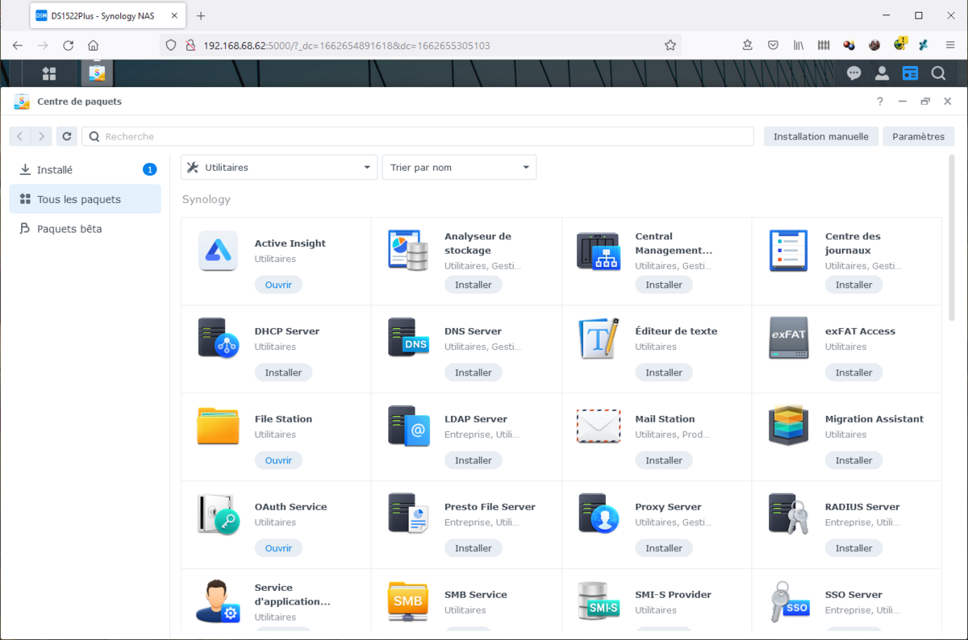This screenshot has width=968, height=640.
Task: Click the Installé update count badge
Action: [x=149, y=169]
